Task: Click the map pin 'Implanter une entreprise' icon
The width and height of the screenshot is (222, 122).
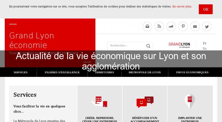Action: [x=190, y=102]
